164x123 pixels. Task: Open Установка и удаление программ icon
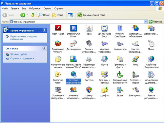(x=151, y=75)
